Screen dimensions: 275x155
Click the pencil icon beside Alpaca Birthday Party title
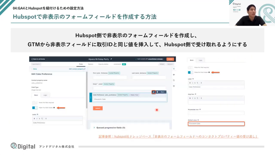click(x=111, y=59)
